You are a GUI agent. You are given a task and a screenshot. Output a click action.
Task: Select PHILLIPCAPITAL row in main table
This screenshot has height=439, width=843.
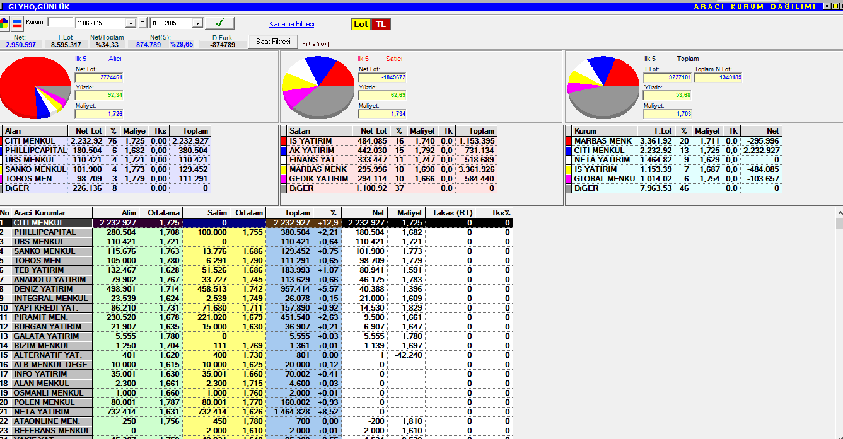pos(256,232)
